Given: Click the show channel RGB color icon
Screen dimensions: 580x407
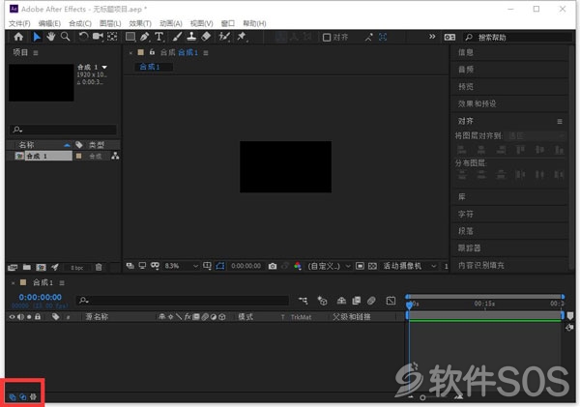Looking at the screenshot, I should click(x=298, y=266).
